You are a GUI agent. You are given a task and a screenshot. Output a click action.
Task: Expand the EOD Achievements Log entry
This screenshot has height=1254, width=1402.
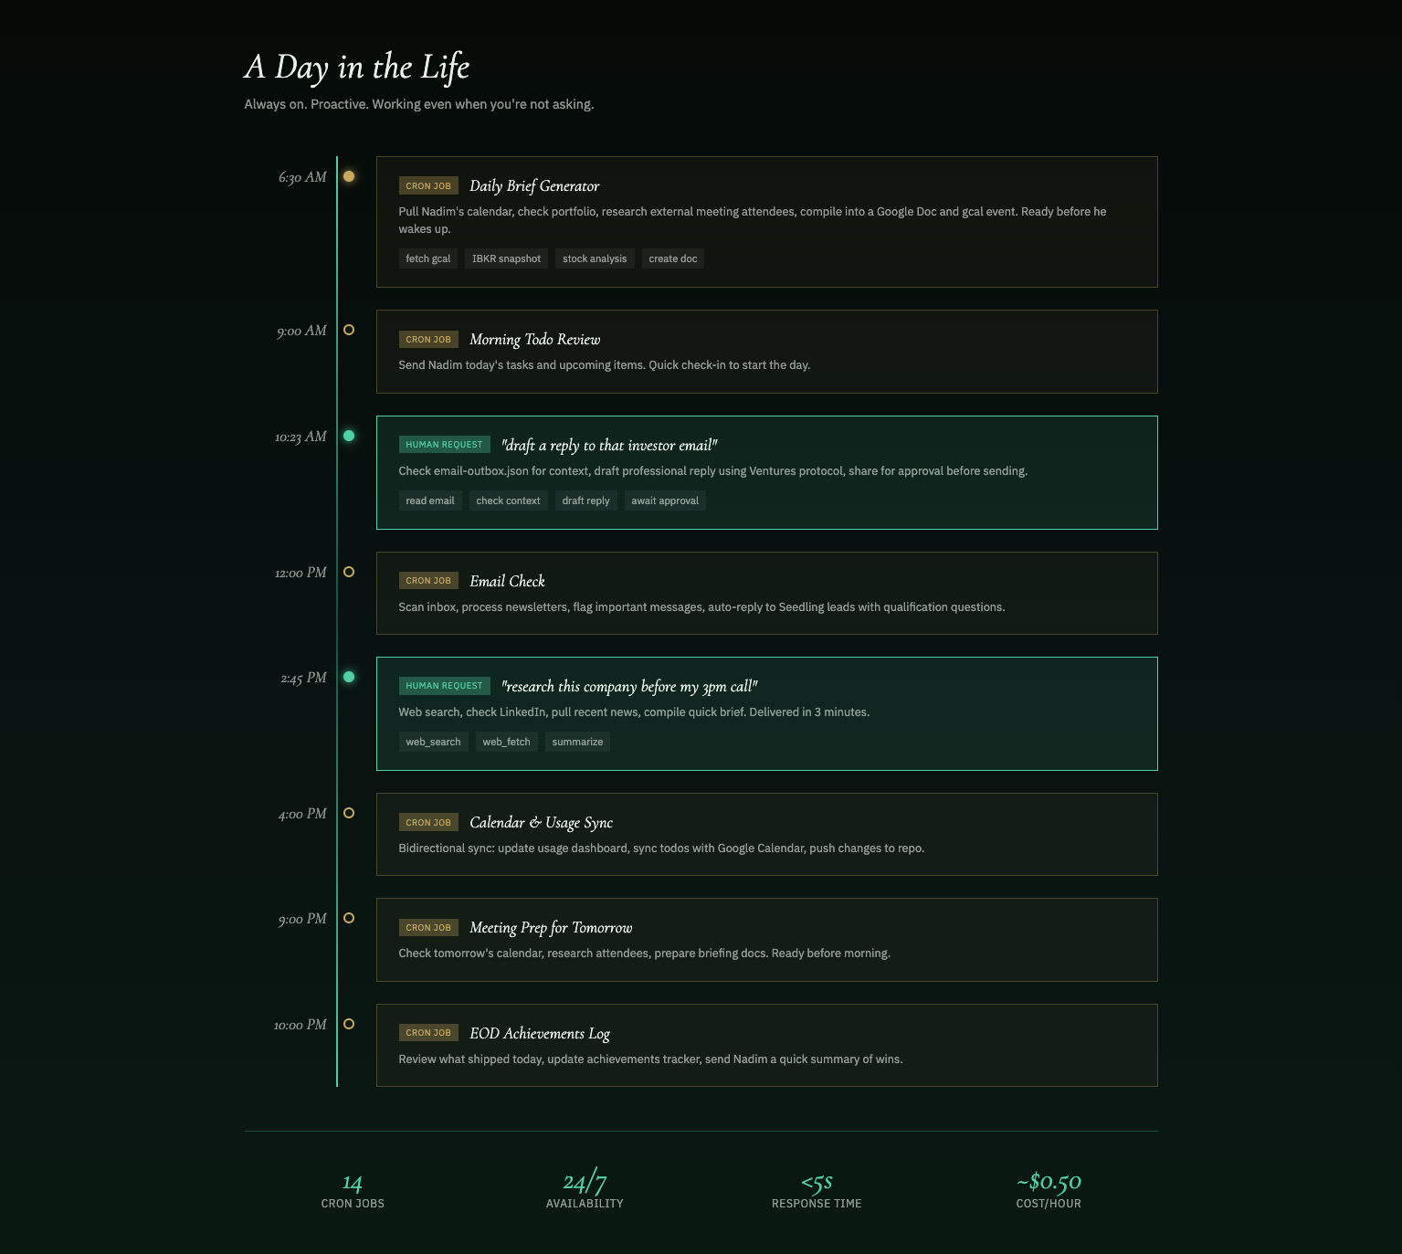766,1045
